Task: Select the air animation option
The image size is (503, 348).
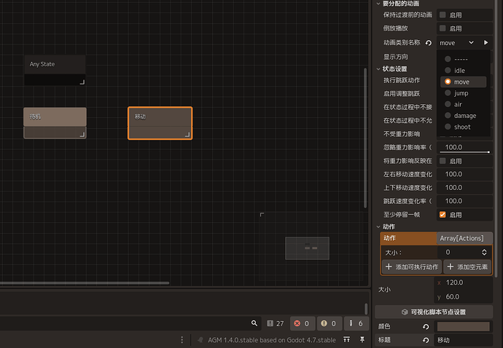Action: pyautogui.click(x=463, y=104)
